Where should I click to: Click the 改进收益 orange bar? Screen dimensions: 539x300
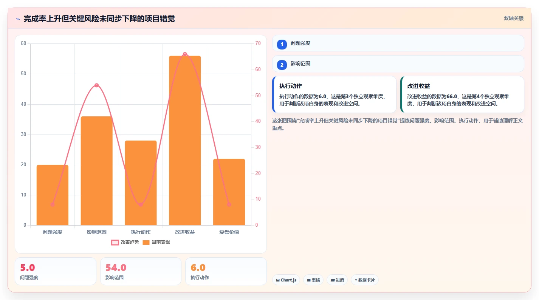(185, 141)
